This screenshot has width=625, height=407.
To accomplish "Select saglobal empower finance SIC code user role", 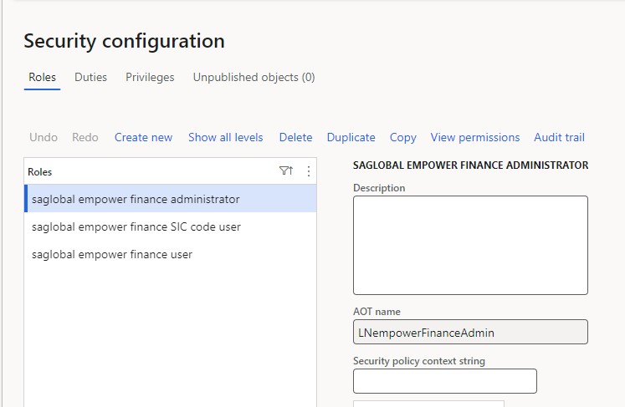I will pos(171,226).
